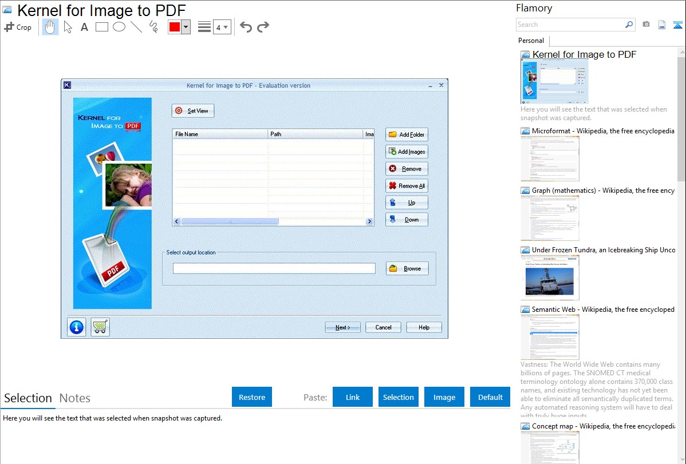
Task: Click the Selection paste button
Action: click(399, 397)
